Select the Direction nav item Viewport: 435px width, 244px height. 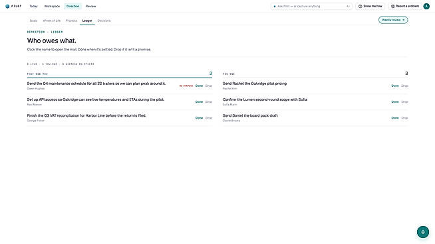pyautogui.click(x=72, y=6)
